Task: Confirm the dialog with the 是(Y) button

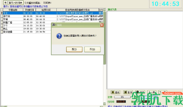Action: click(74, 49)
